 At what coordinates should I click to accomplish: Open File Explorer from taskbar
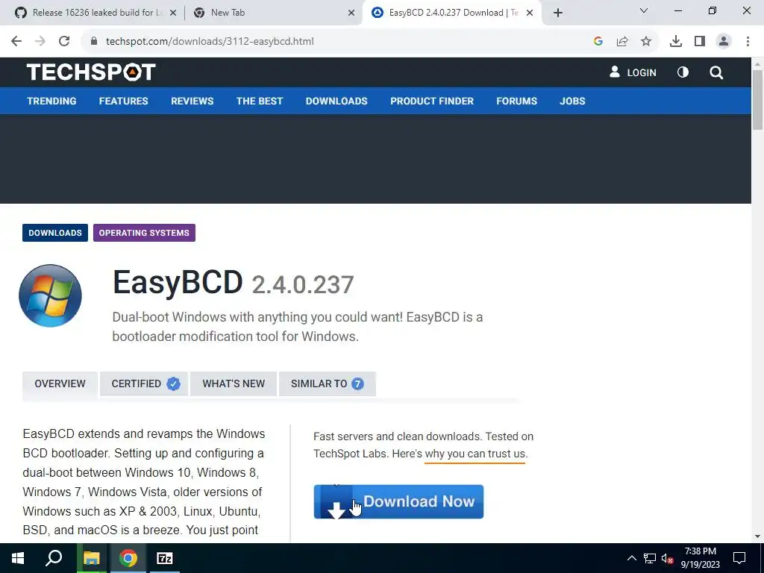click(91, 558)
